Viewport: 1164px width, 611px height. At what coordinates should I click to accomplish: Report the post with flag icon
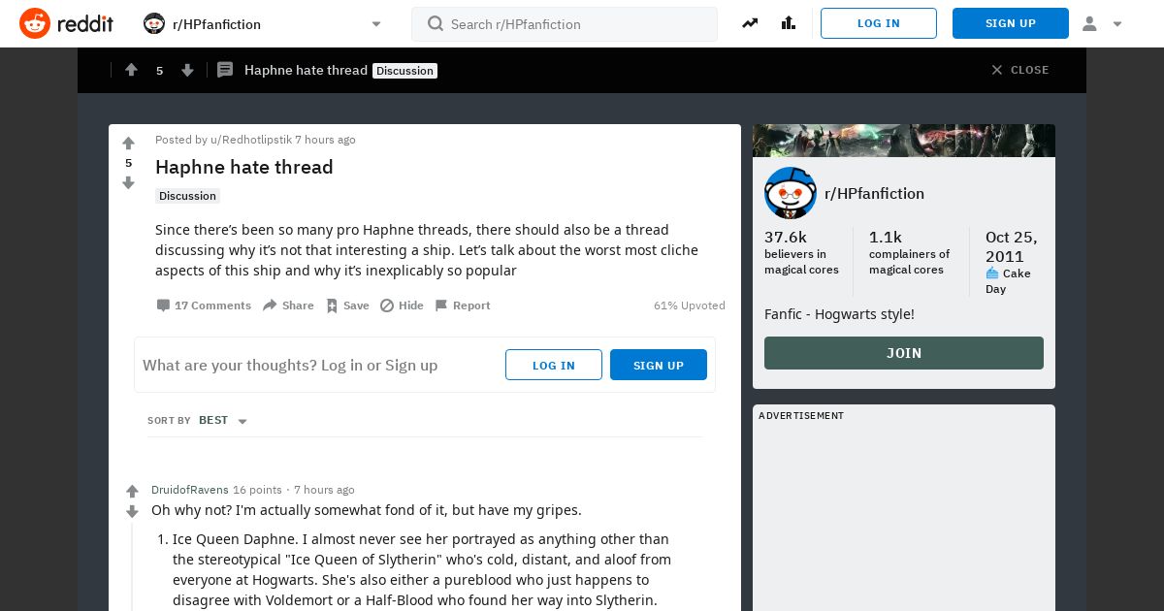click(462, 305)
